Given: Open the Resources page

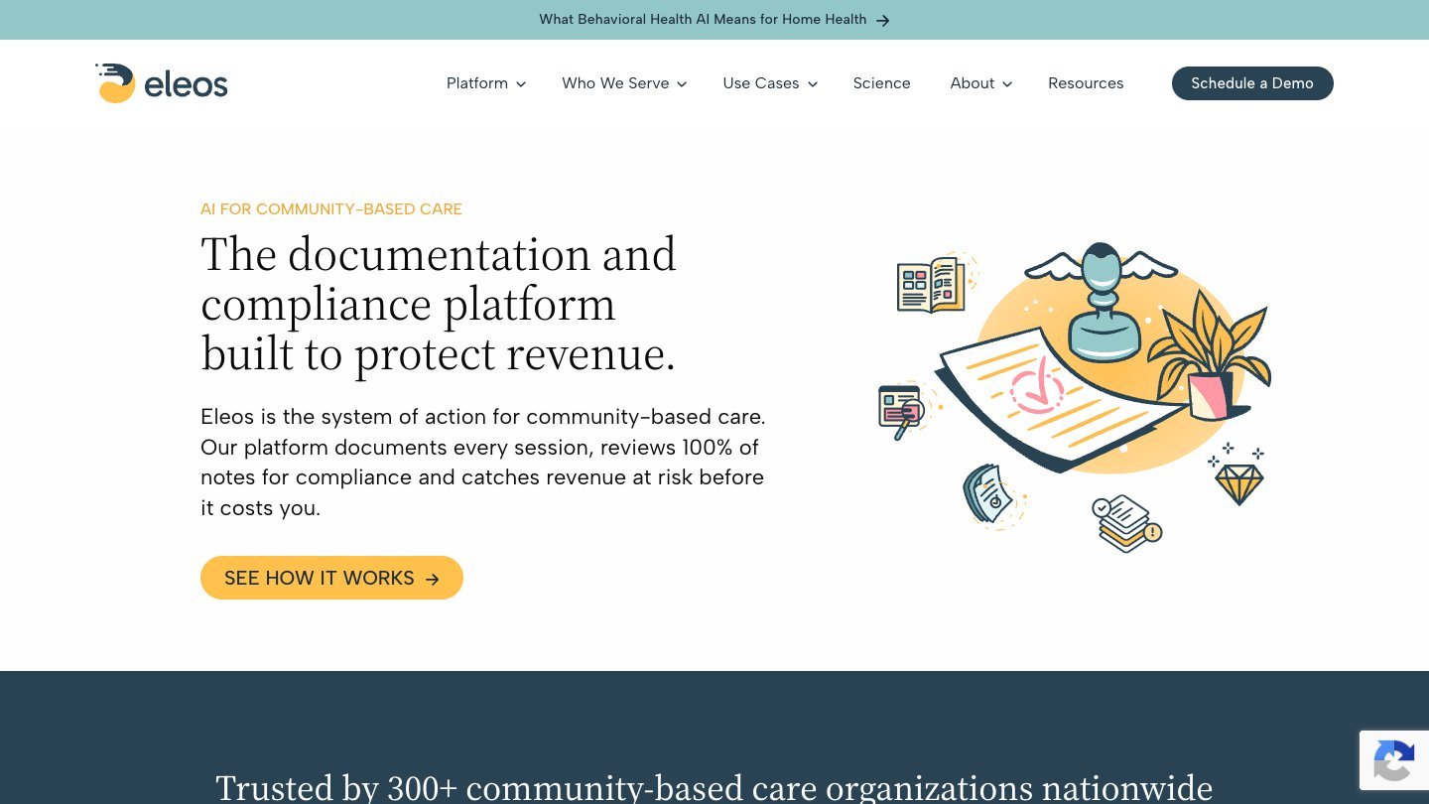Looking at the screenshot, I should point(1086,83).
